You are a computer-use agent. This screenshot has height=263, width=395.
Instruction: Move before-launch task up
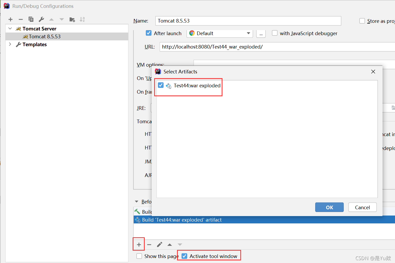click(170, 245)
